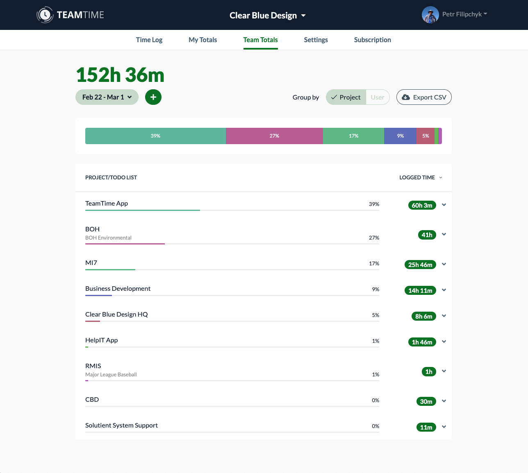Open the Feb 22 - Mar 1 date range picker
This screenshot has width=528, height=473.
(x=107, y=97)
